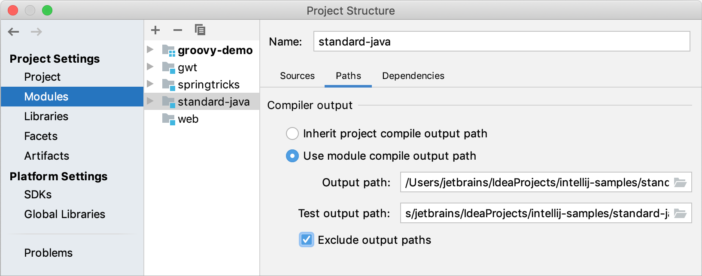The height and width of the screenshot is (276, 702).
Task: Expand the gwt module tree
Action: pyautogui.click(x=150, y=67)
